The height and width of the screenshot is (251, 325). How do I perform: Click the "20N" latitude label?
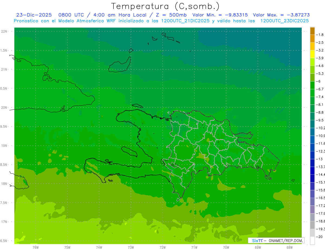(x=4, y=107)
